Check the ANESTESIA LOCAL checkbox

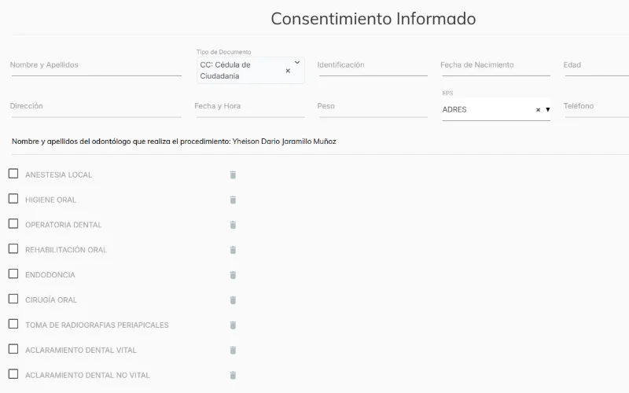[x=13, y=174]
